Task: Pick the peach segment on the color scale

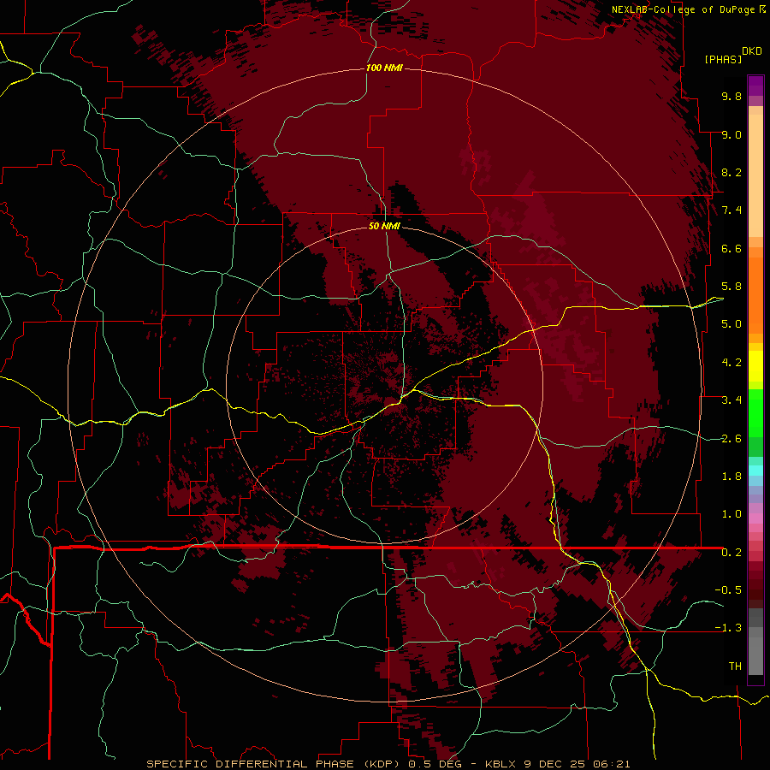Action: coord(755,175)
